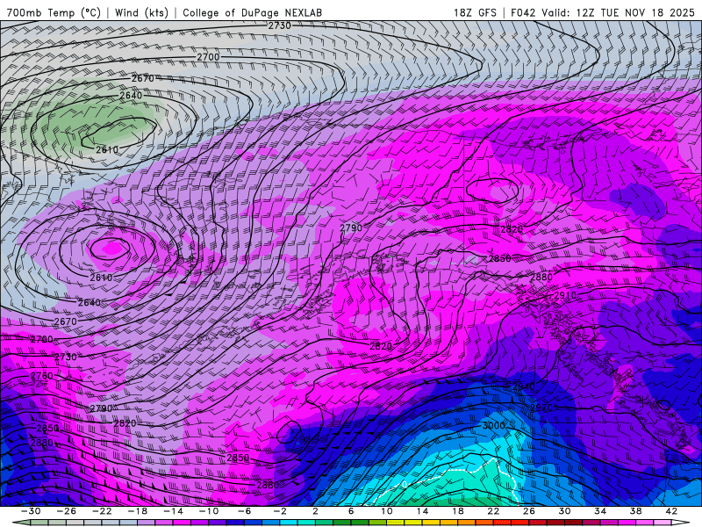Click 'College of DuPage NEXLAB' header text

[x=252, y=12]
